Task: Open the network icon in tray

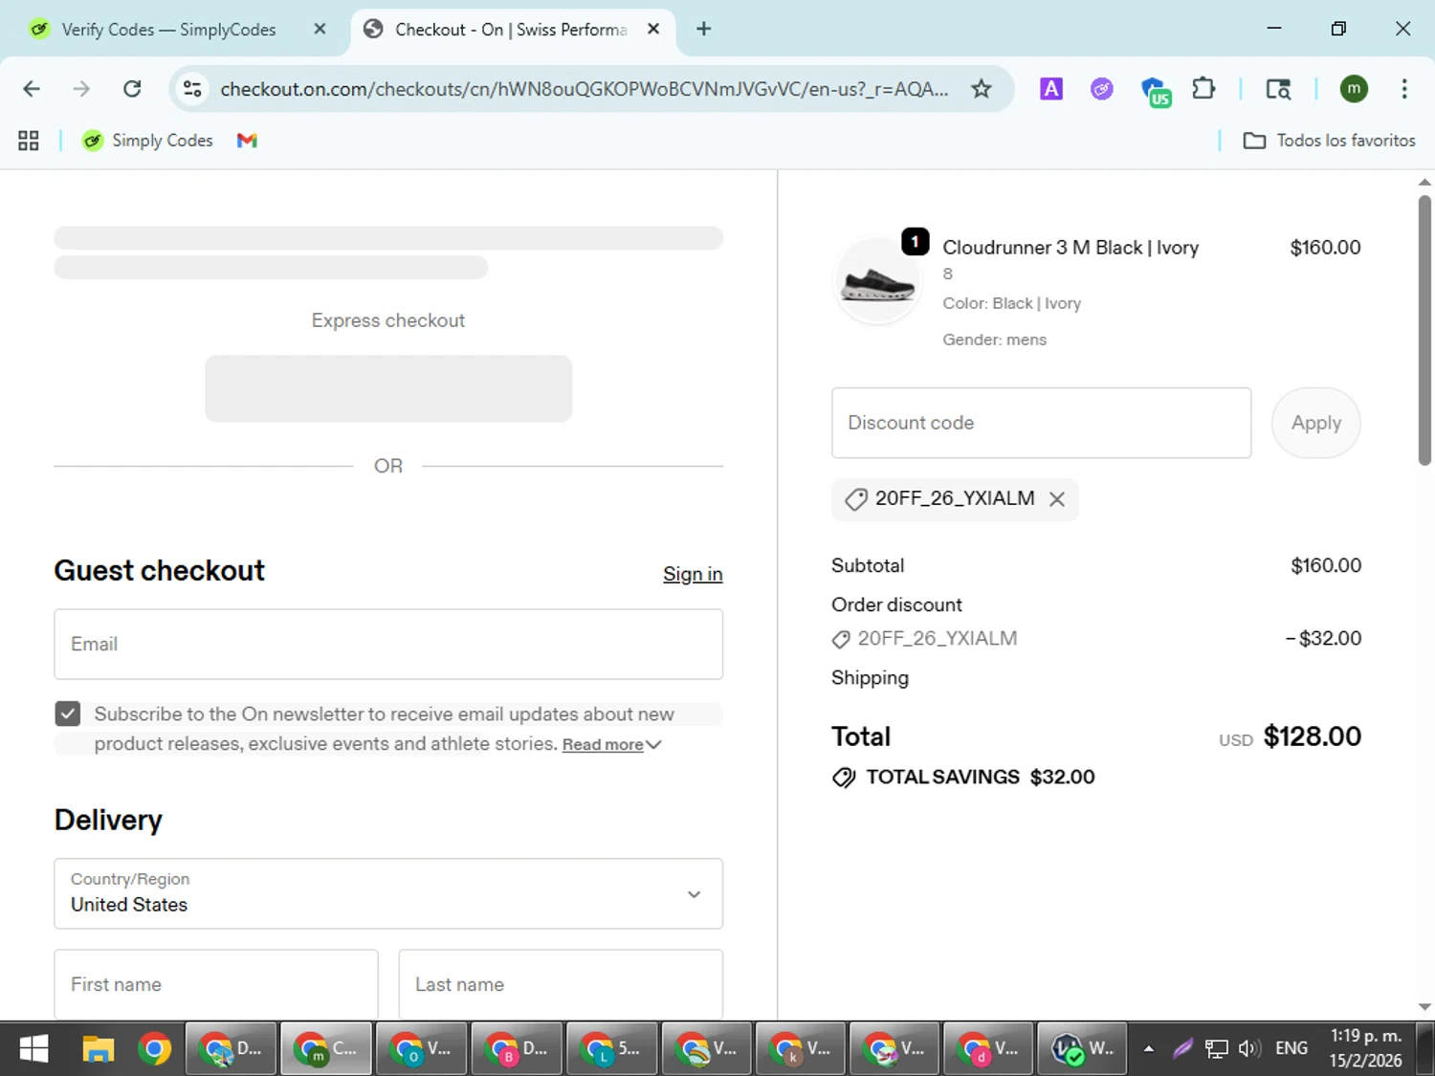Action: [1216, 1049]
